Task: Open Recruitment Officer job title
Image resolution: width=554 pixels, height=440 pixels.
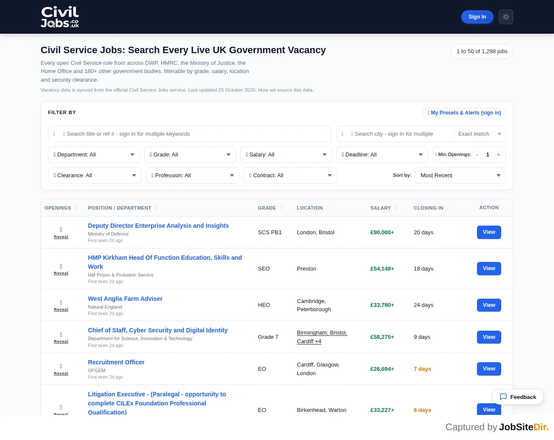Action: (x=116, y=362)
